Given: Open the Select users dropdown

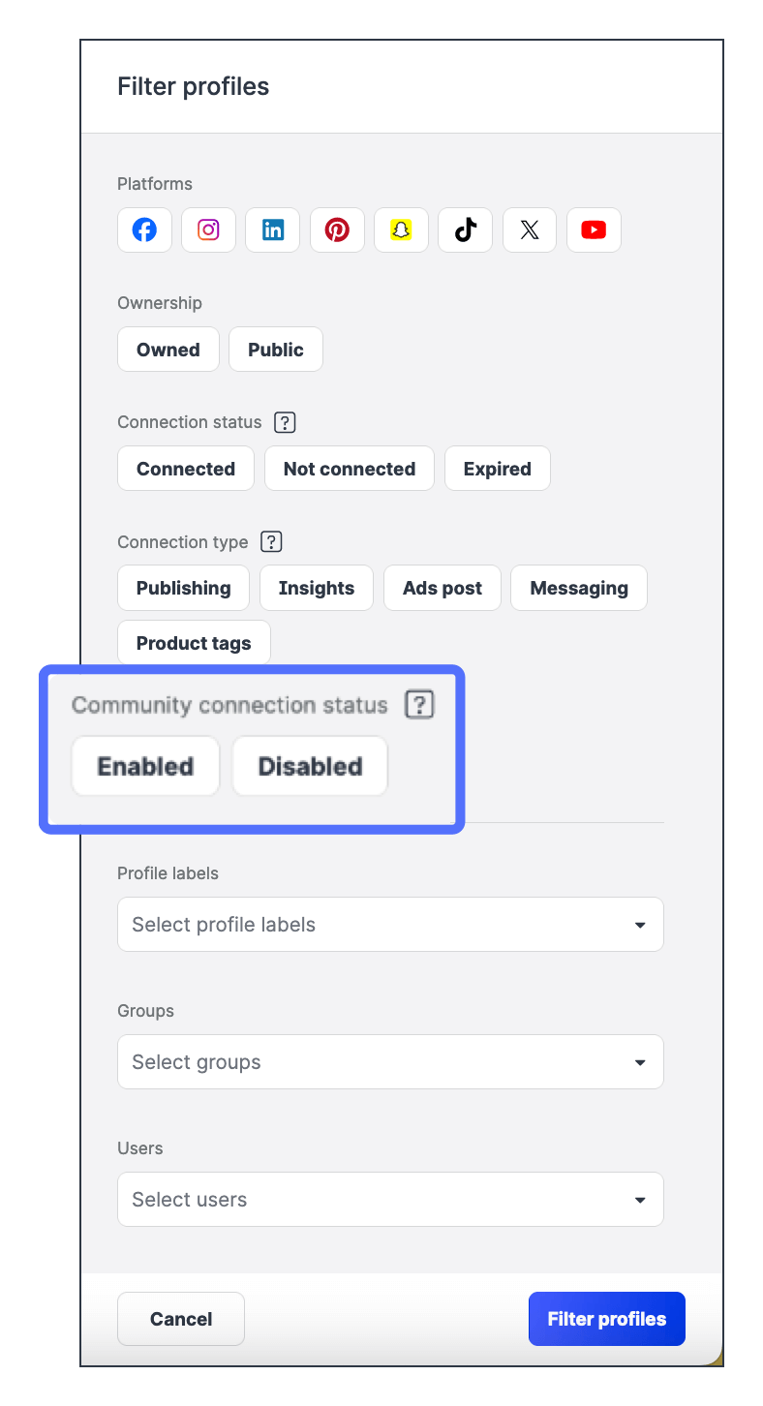Looking at the screenshot, I should click(390, 1199).
